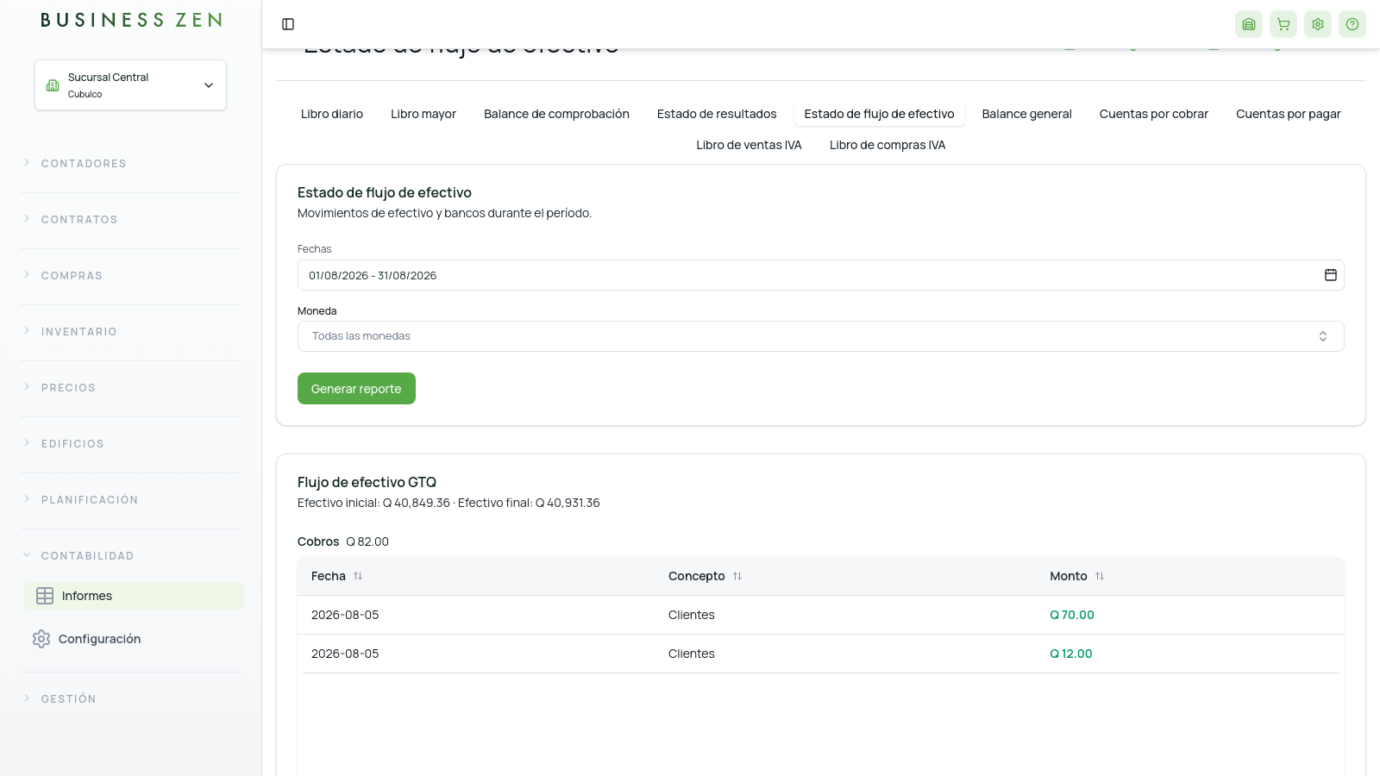Expand the Contratos section
The height and width of the screenshot is (776, 1380).
[130, 219]
